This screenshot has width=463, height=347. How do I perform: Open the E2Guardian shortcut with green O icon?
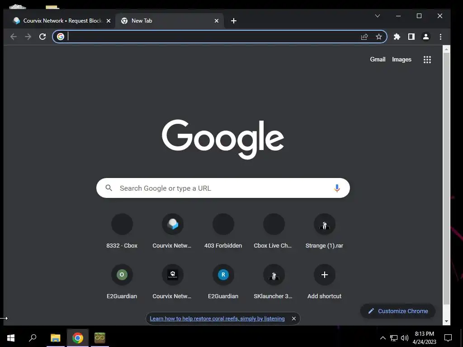pyautogui.click(x=122, y=282)
